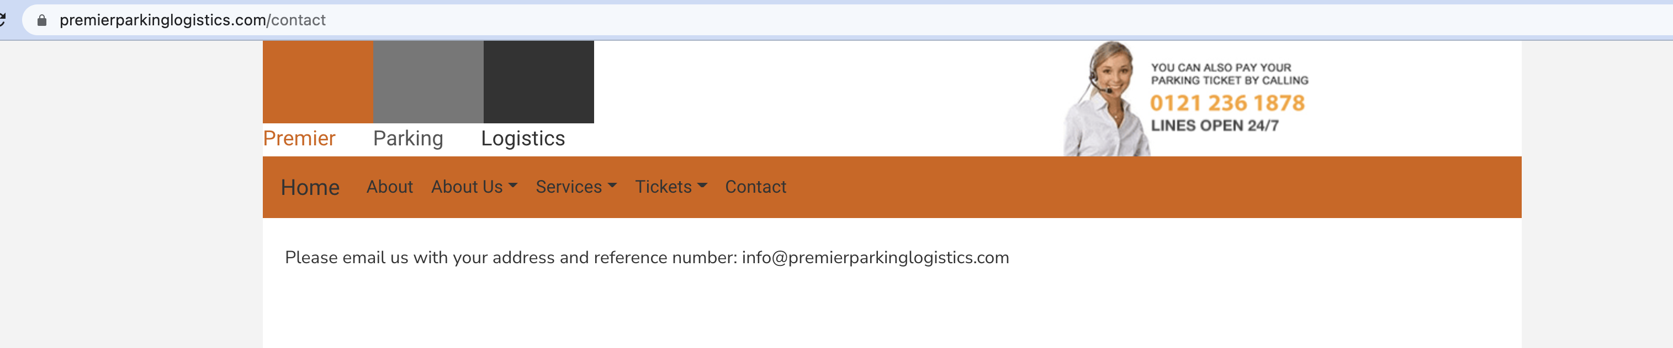Click the Parking logo text

click(408, 139)
